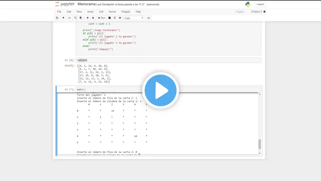The width and height of the screenshot is (321, 181).
Task: Click the main() input cell
Action: coord(168,89)
